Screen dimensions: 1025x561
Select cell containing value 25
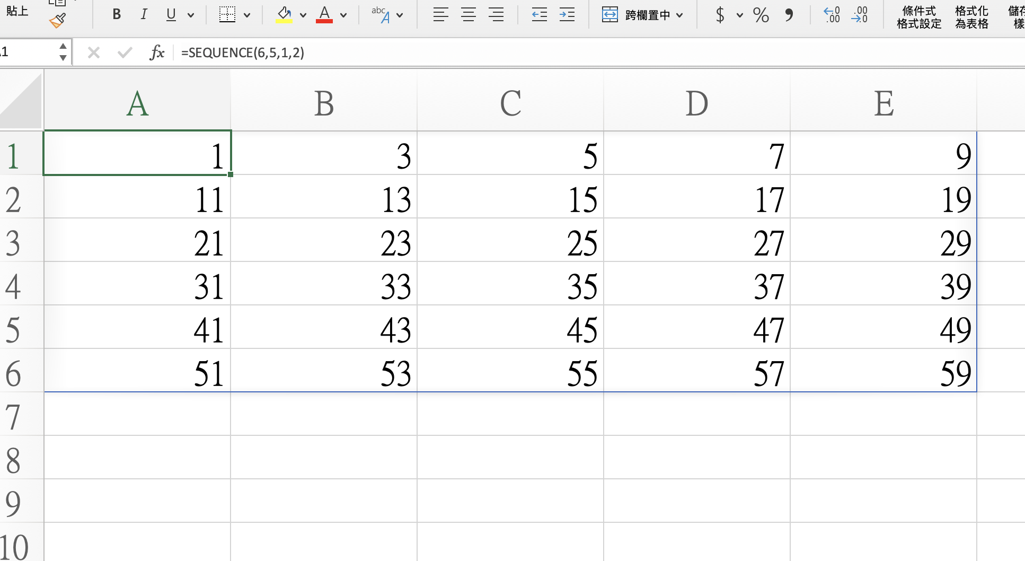tap(510, 240)
